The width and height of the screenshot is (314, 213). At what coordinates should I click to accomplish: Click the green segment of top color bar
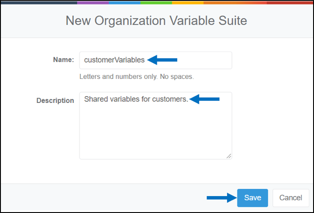coord(156,3)
